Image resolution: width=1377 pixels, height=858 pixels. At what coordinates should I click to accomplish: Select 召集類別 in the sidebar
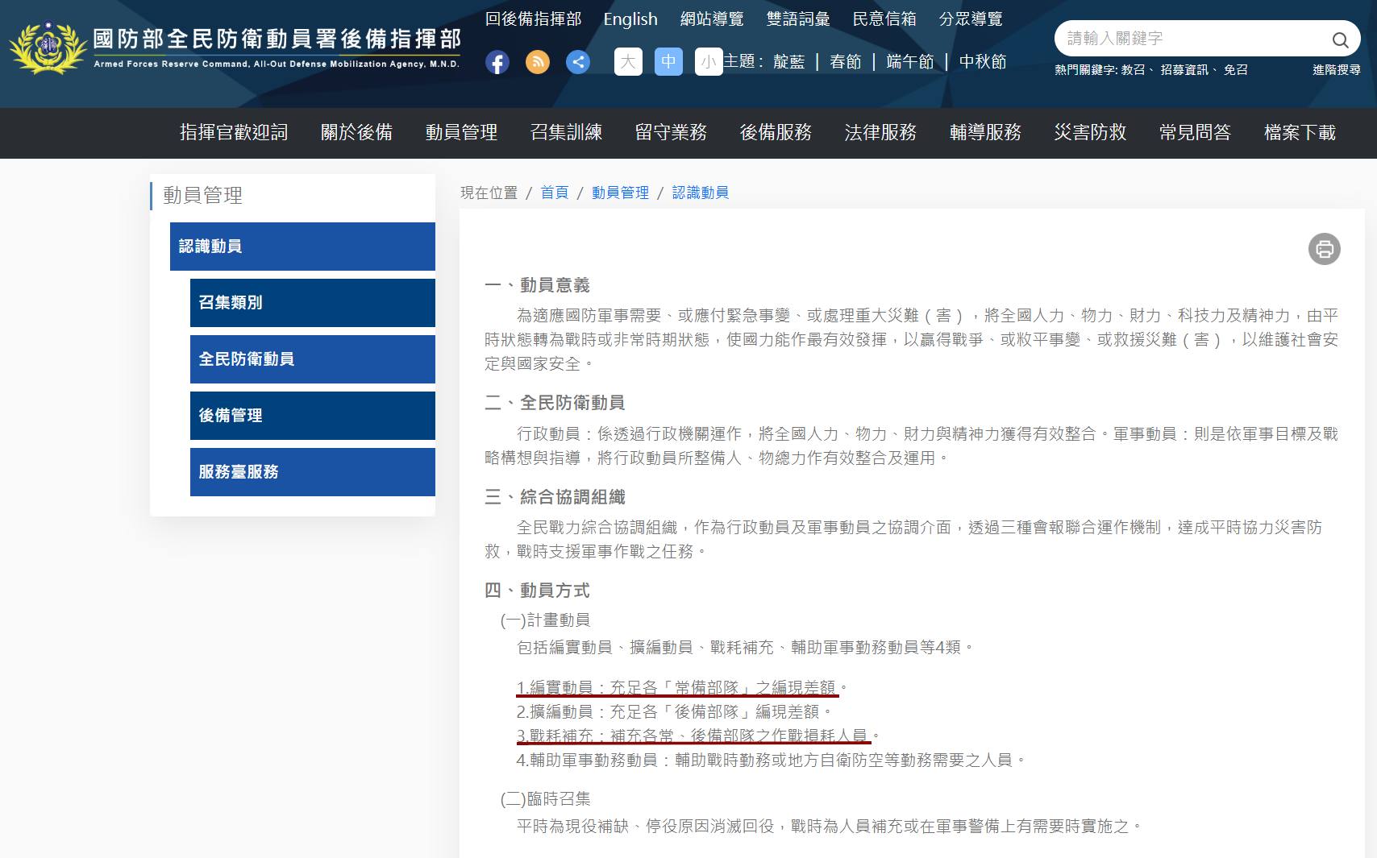click(x=312, y=303)
